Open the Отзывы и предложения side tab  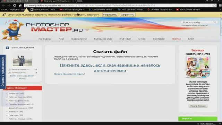[x=3, y=72]
